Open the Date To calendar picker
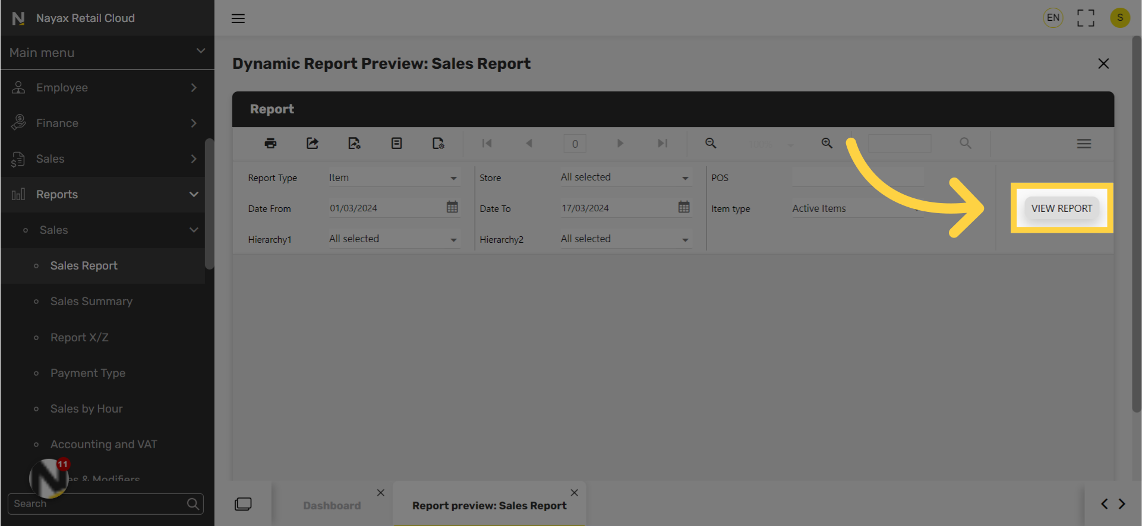This screenshot has height=526, width=1142. point(684,207)
